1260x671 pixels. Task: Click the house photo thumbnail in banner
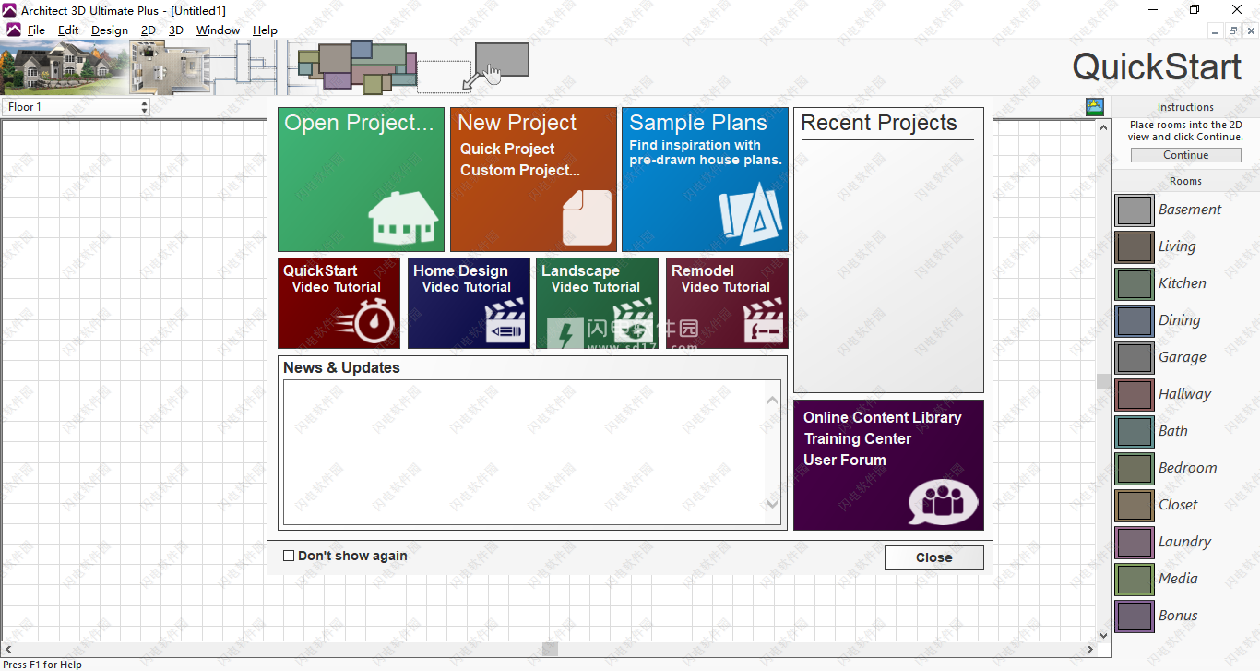click(63, 67)
